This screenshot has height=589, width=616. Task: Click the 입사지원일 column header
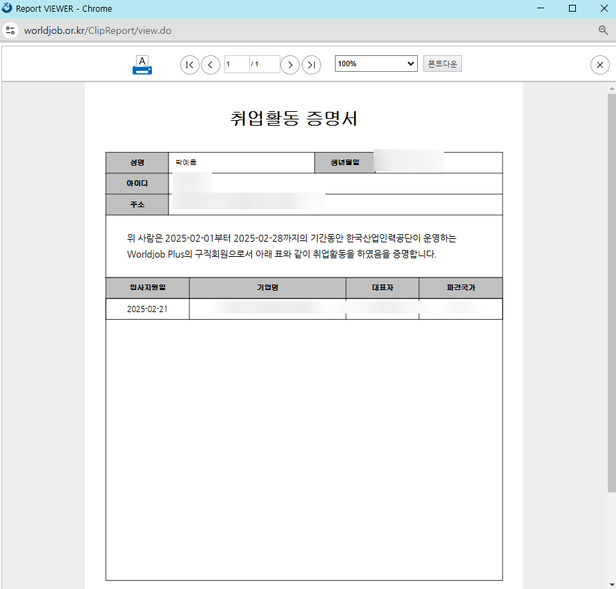click(x=148, y=288)
